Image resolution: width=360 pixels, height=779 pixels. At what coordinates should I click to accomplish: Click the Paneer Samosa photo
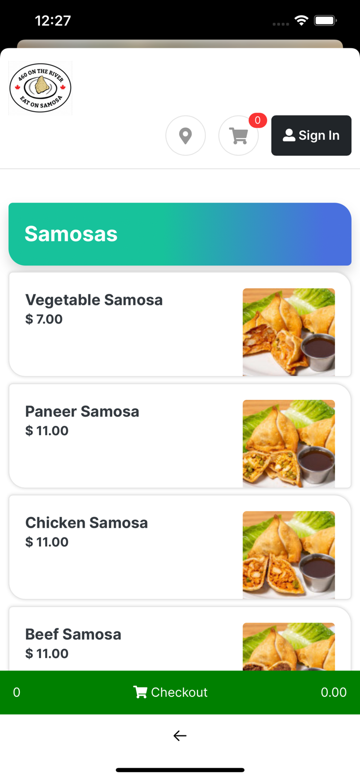tap(288, 443)
